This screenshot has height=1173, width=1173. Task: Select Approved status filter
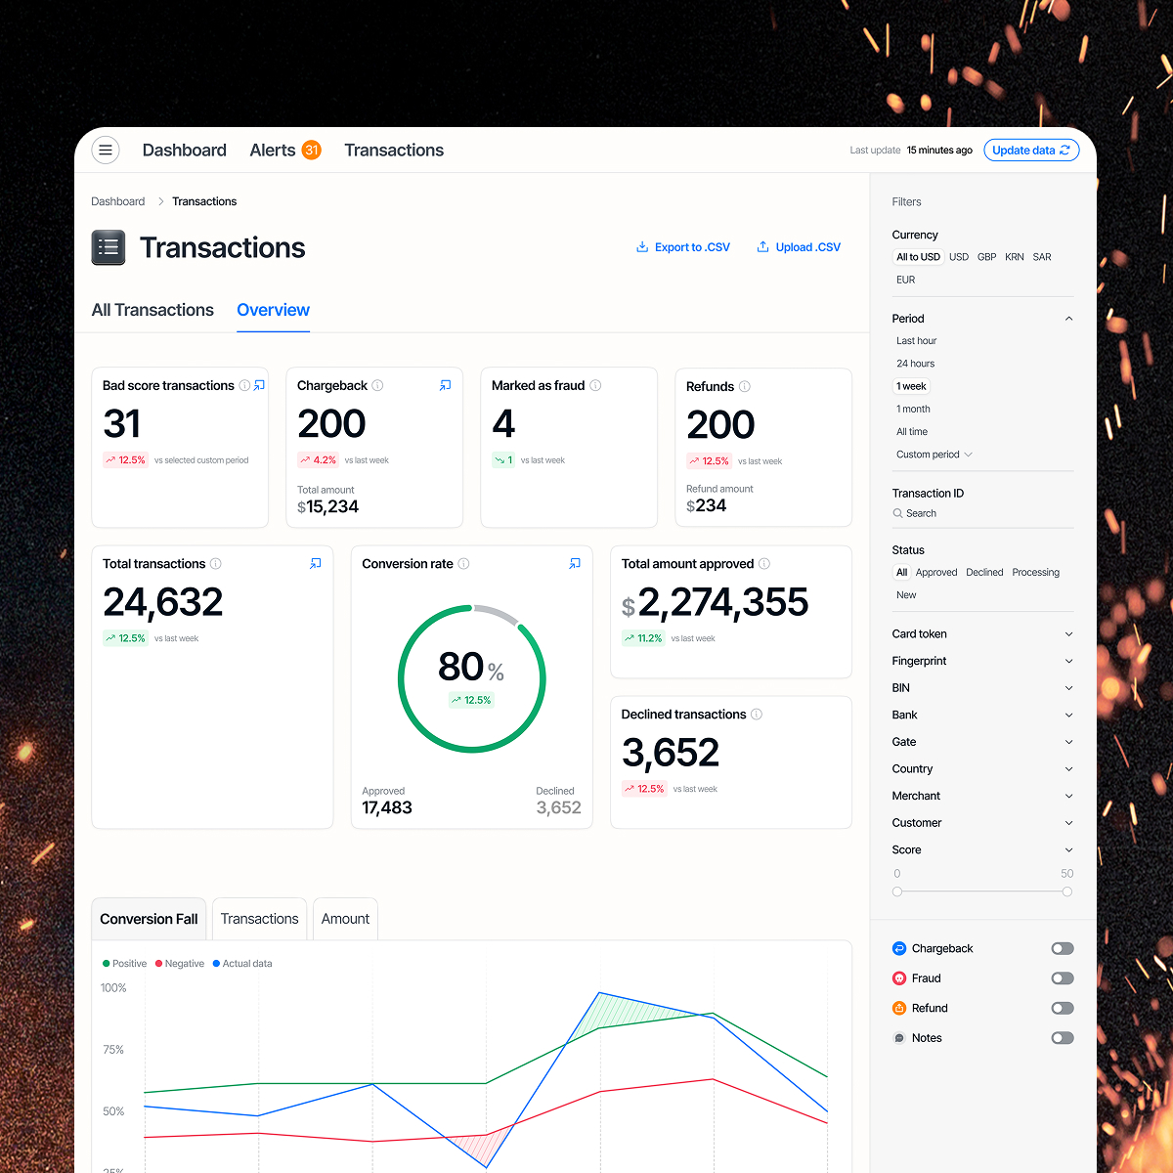pyautogui.click(x=936, y=572)
